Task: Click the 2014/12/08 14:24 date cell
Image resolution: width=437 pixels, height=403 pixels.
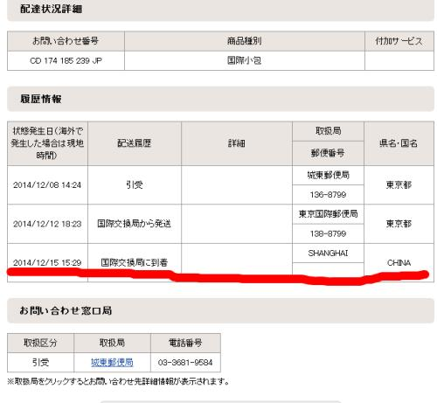Action: pos(47,185)
